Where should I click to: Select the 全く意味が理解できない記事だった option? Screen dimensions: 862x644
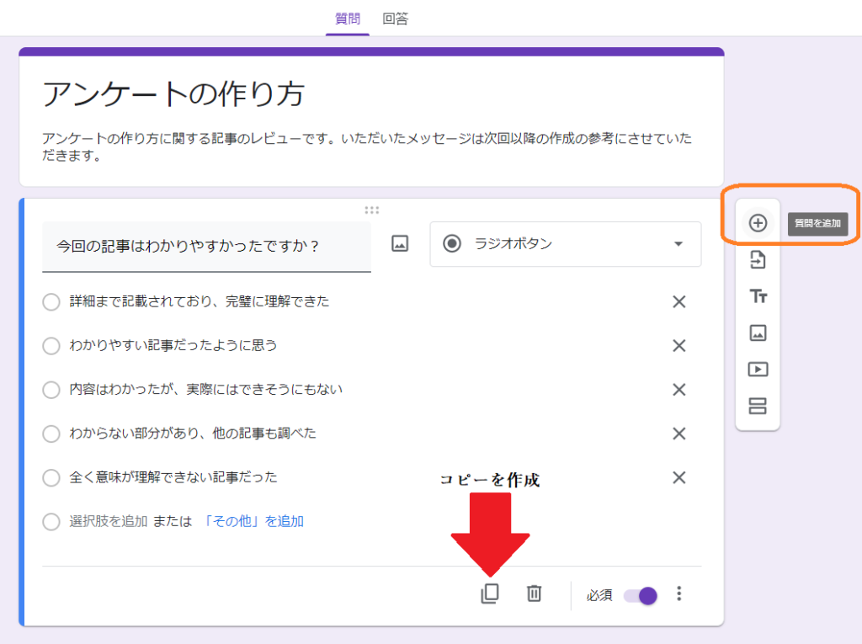51,477
